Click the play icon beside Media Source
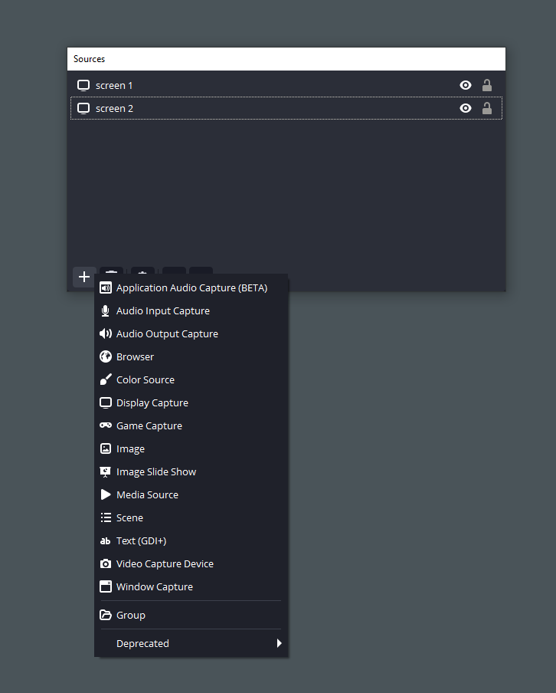Image resolution: width=556 pixels, height=693 pixels. (x=106, y=494)
